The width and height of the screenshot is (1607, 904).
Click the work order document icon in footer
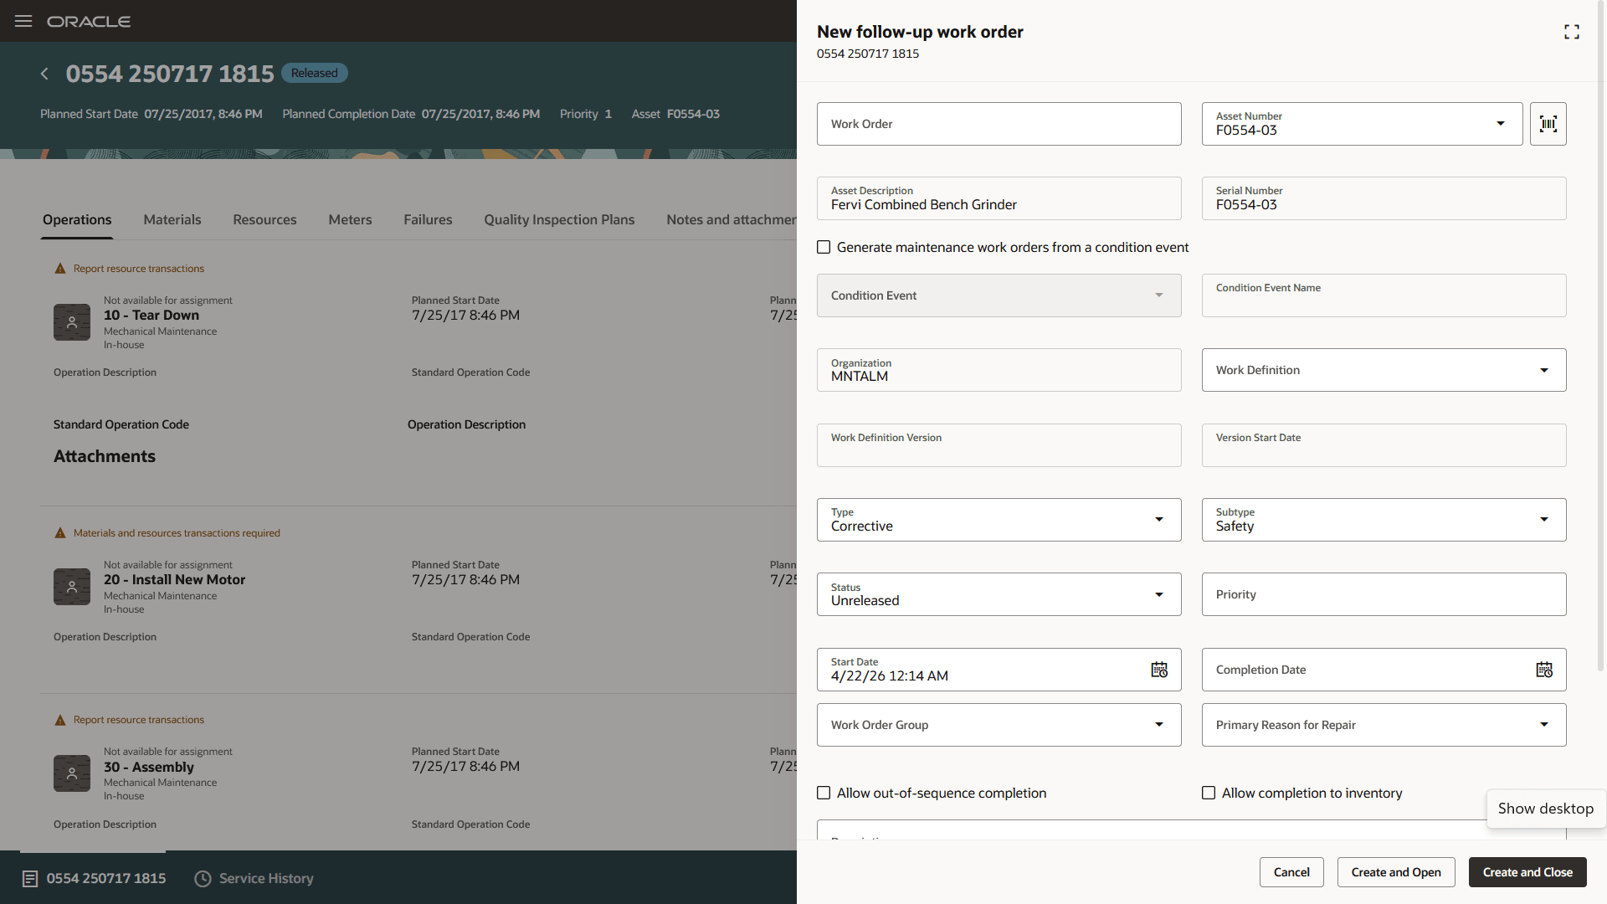coord(30,879)
